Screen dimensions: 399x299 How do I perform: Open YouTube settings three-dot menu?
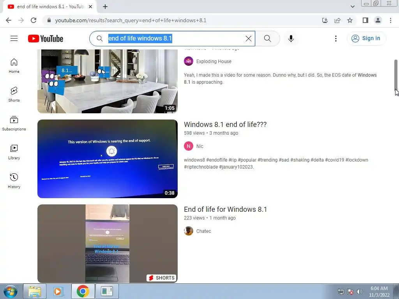click(335, 39)
